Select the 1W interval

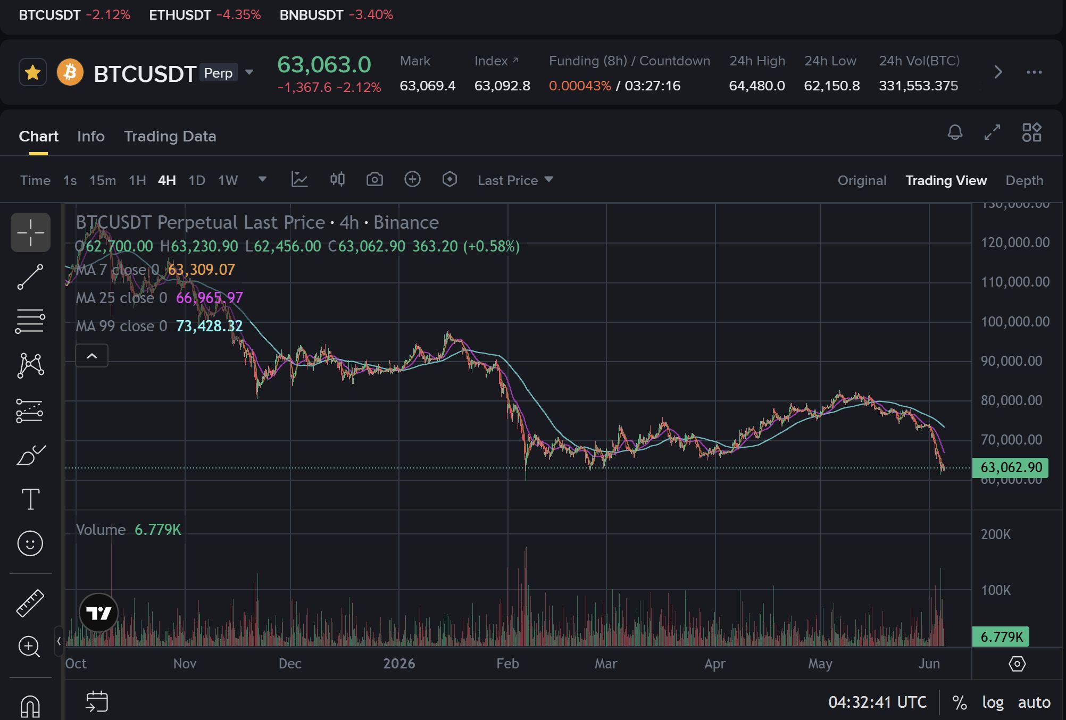[228, 180]
